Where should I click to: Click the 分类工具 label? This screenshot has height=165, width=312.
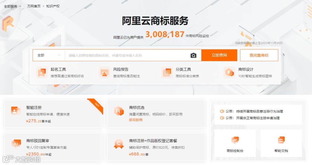point(183,69)
